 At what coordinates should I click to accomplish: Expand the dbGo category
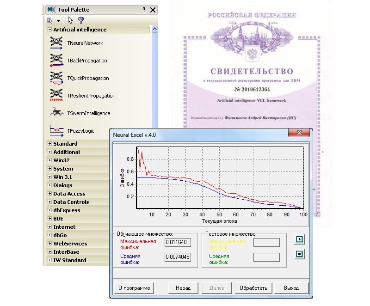coord(49,235)
